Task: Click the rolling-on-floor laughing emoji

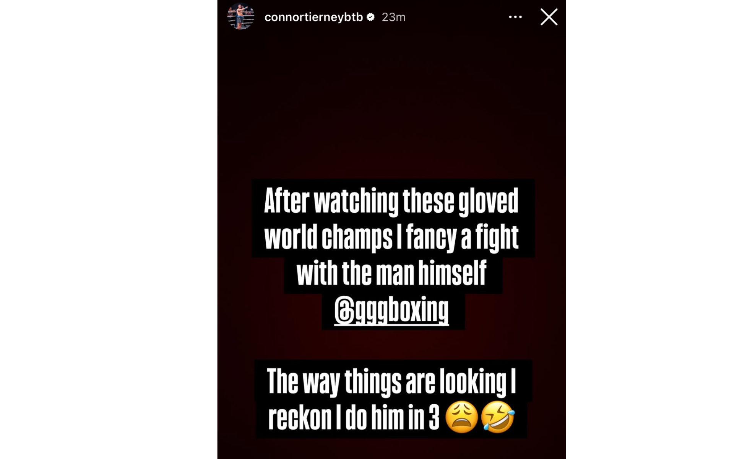Action: [498, 417]
